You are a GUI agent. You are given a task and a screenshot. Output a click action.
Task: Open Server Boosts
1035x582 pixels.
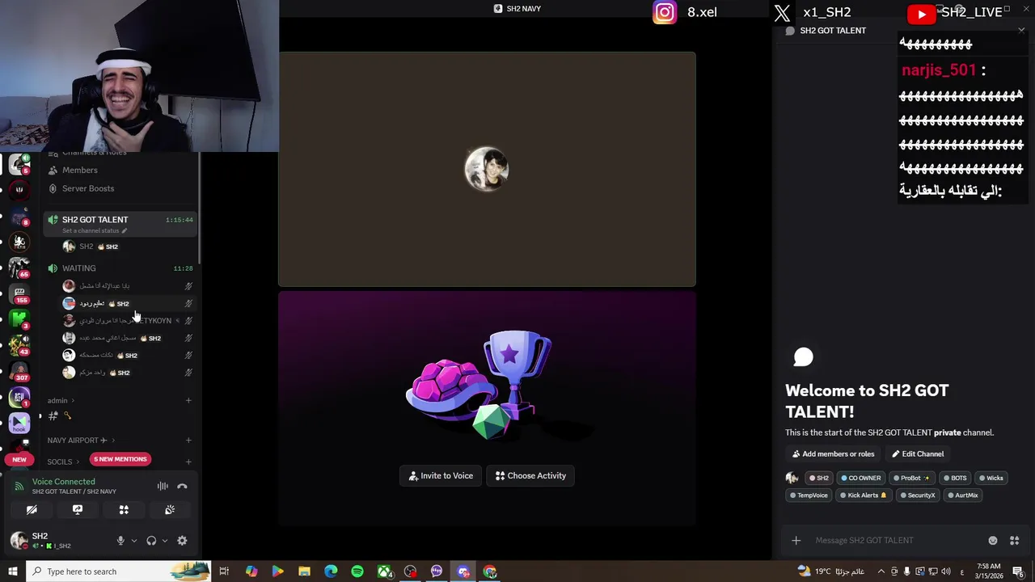coord(88,188)
